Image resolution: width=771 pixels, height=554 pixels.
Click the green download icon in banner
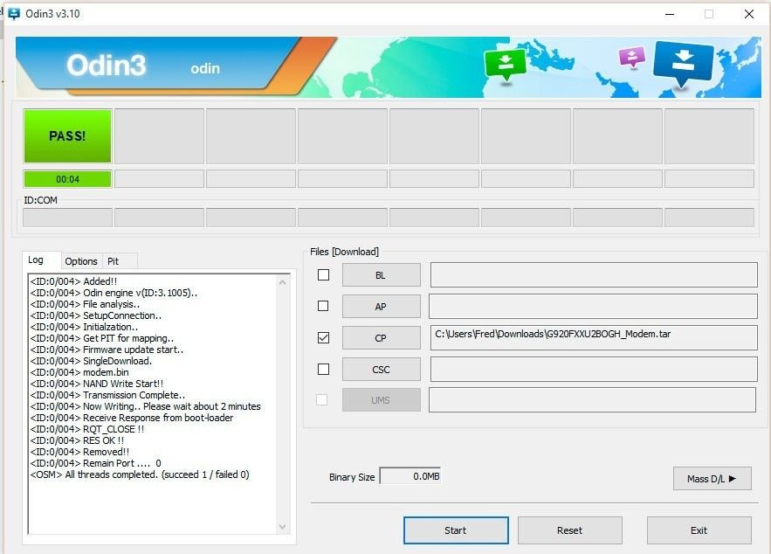point(505,66)
